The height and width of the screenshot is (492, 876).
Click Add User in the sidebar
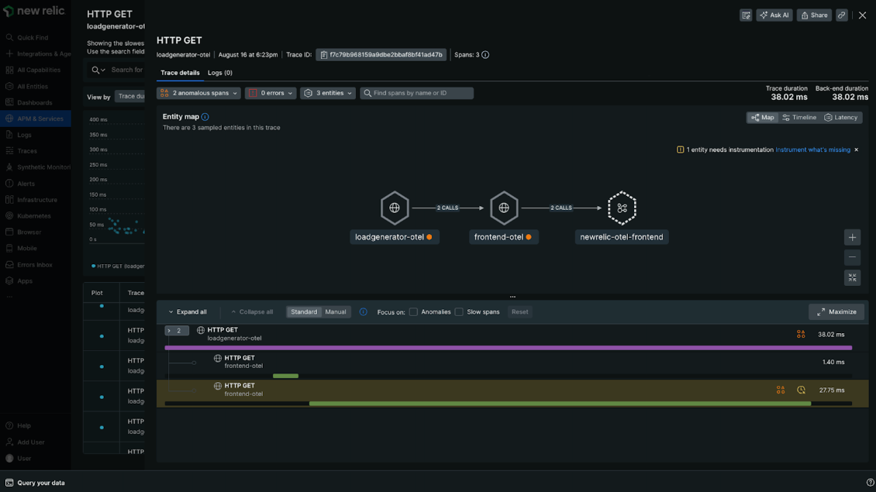(30, 442)
